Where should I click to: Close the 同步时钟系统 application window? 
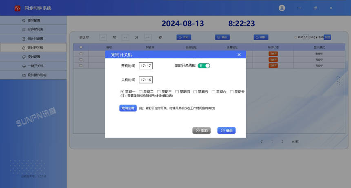click(x=331, y=8)
